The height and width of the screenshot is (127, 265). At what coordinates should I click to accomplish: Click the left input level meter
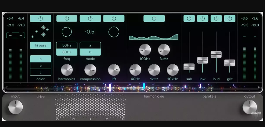click(x=10, y=65)
